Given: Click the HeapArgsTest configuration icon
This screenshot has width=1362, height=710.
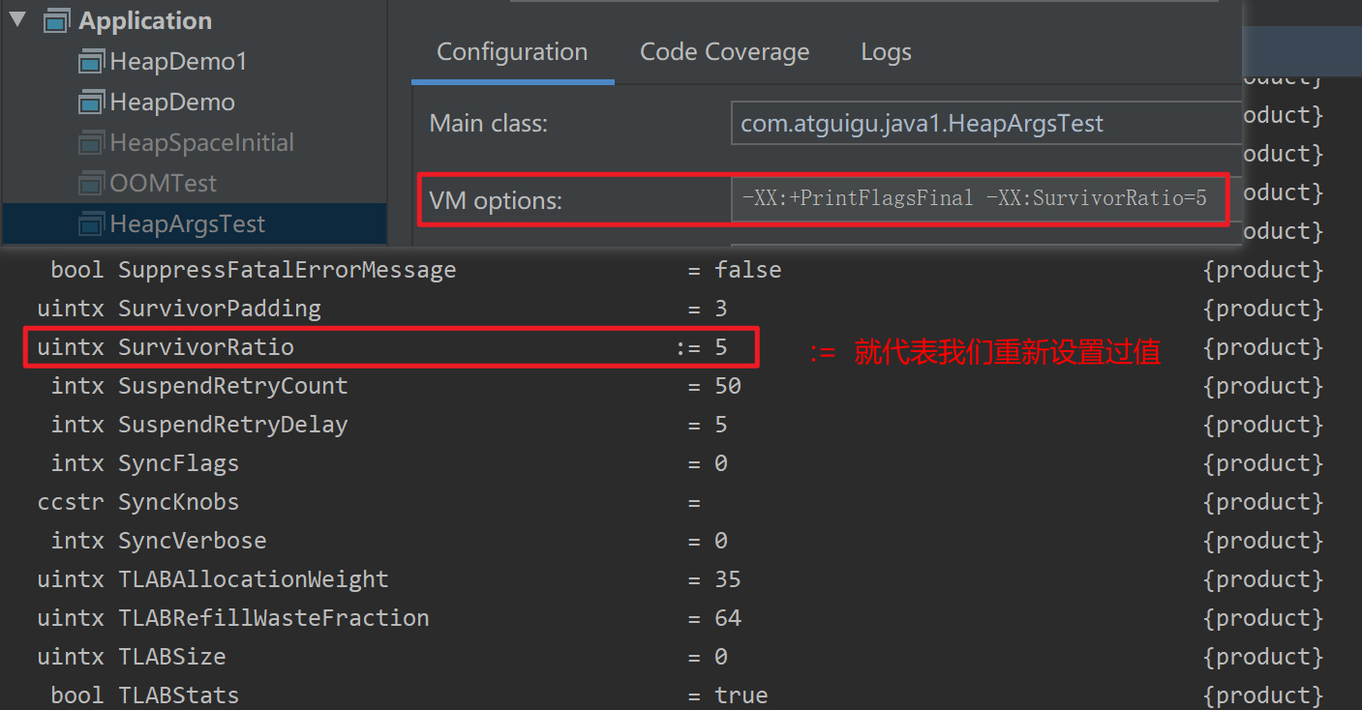Looking at the screenshot, I should (x=91, y=224).
